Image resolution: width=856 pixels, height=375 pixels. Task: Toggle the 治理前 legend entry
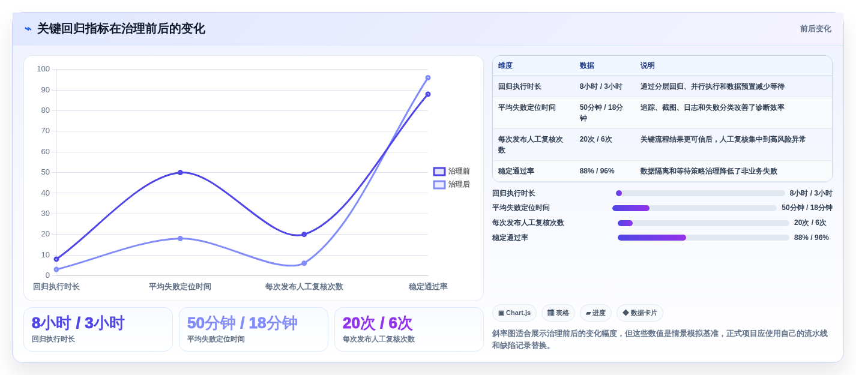(451, 172)
